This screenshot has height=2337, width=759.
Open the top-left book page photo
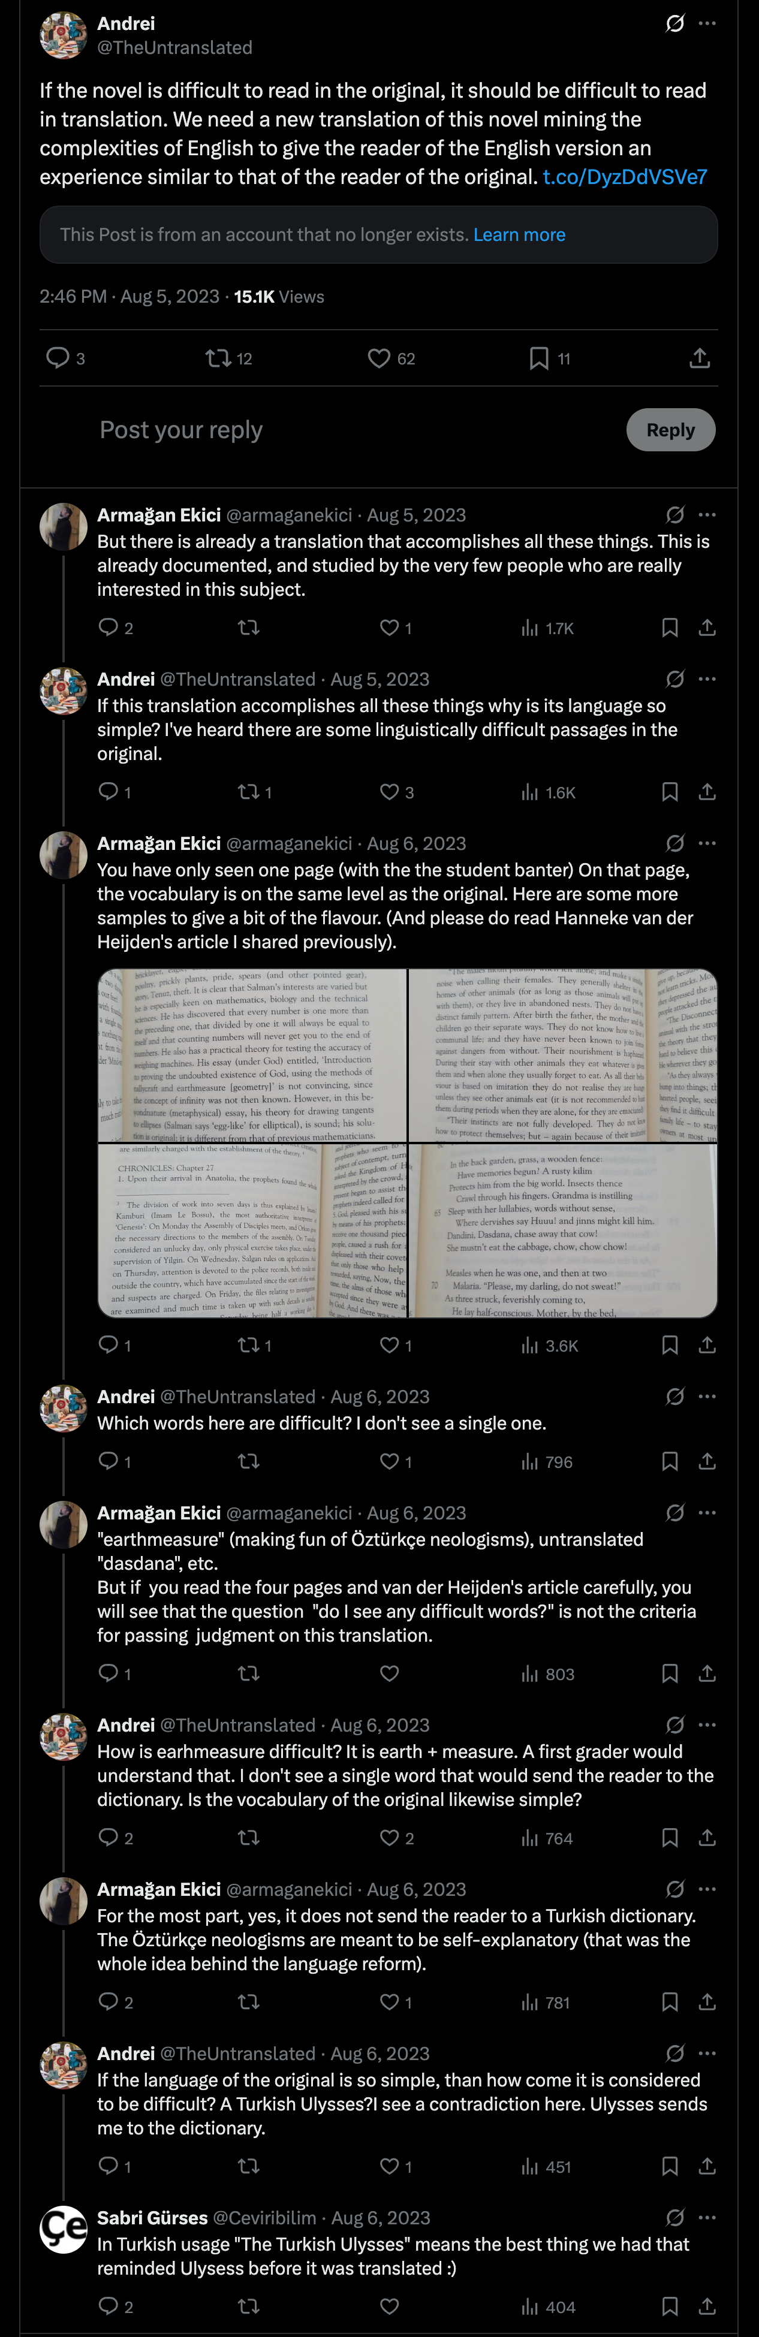[x=251, y=1055]
